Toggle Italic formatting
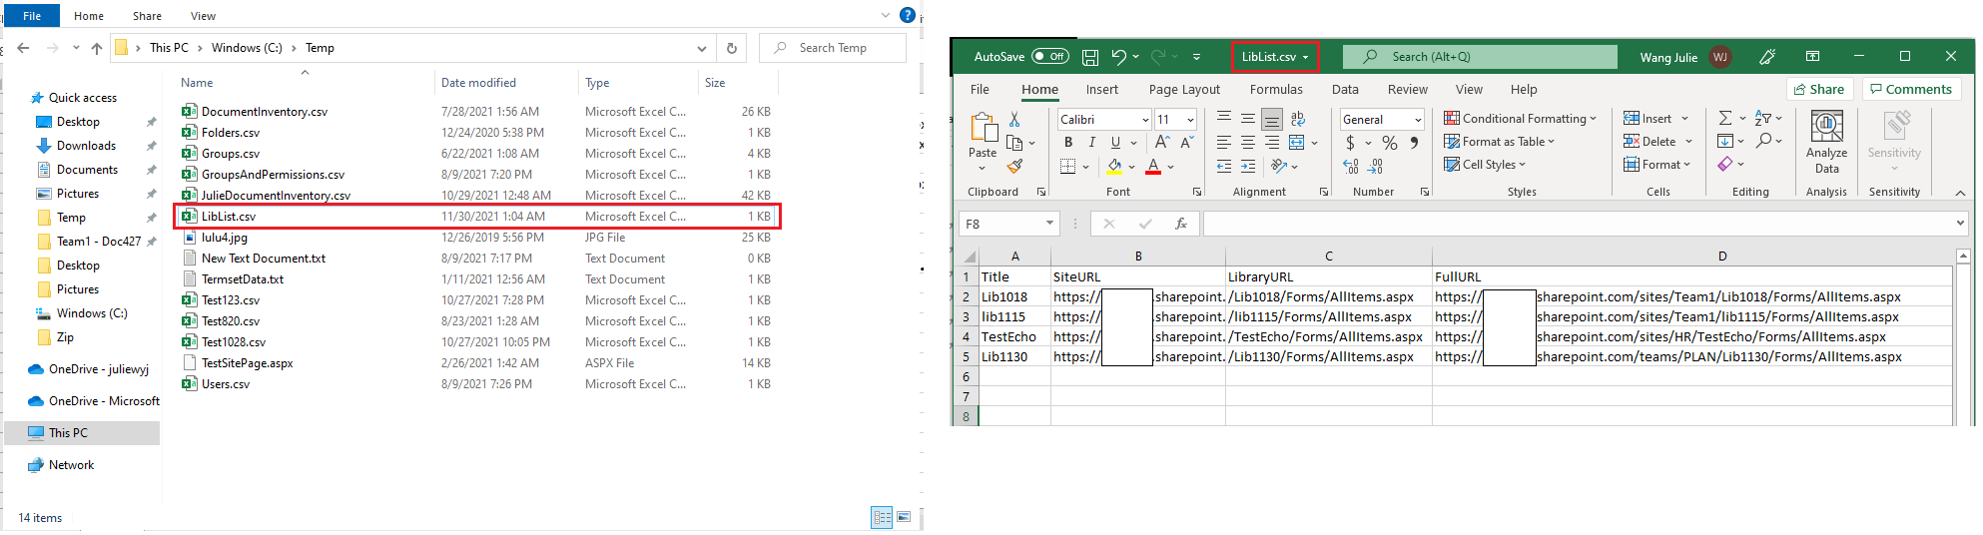Image resolution: width=1983 pixels, height=535 pixels. (1092, 143)
